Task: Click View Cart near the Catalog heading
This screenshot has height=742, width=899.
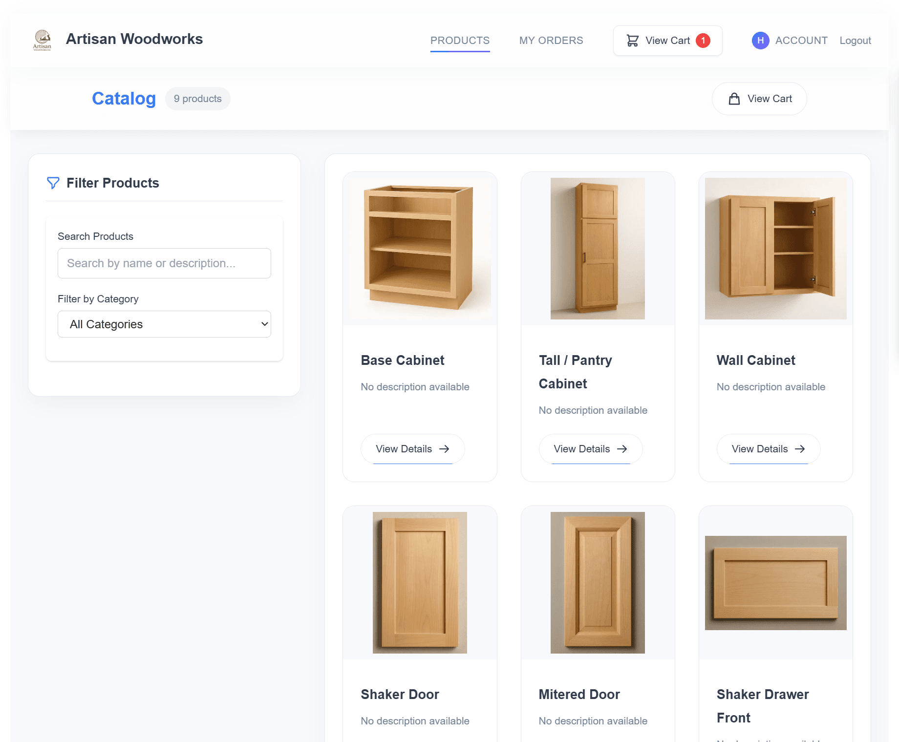Action: (759, 98)
